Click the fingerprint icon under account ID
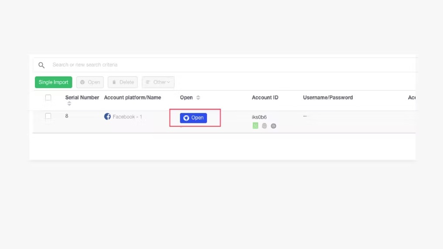This screenshot has width=443, height=249. point(264,126)
